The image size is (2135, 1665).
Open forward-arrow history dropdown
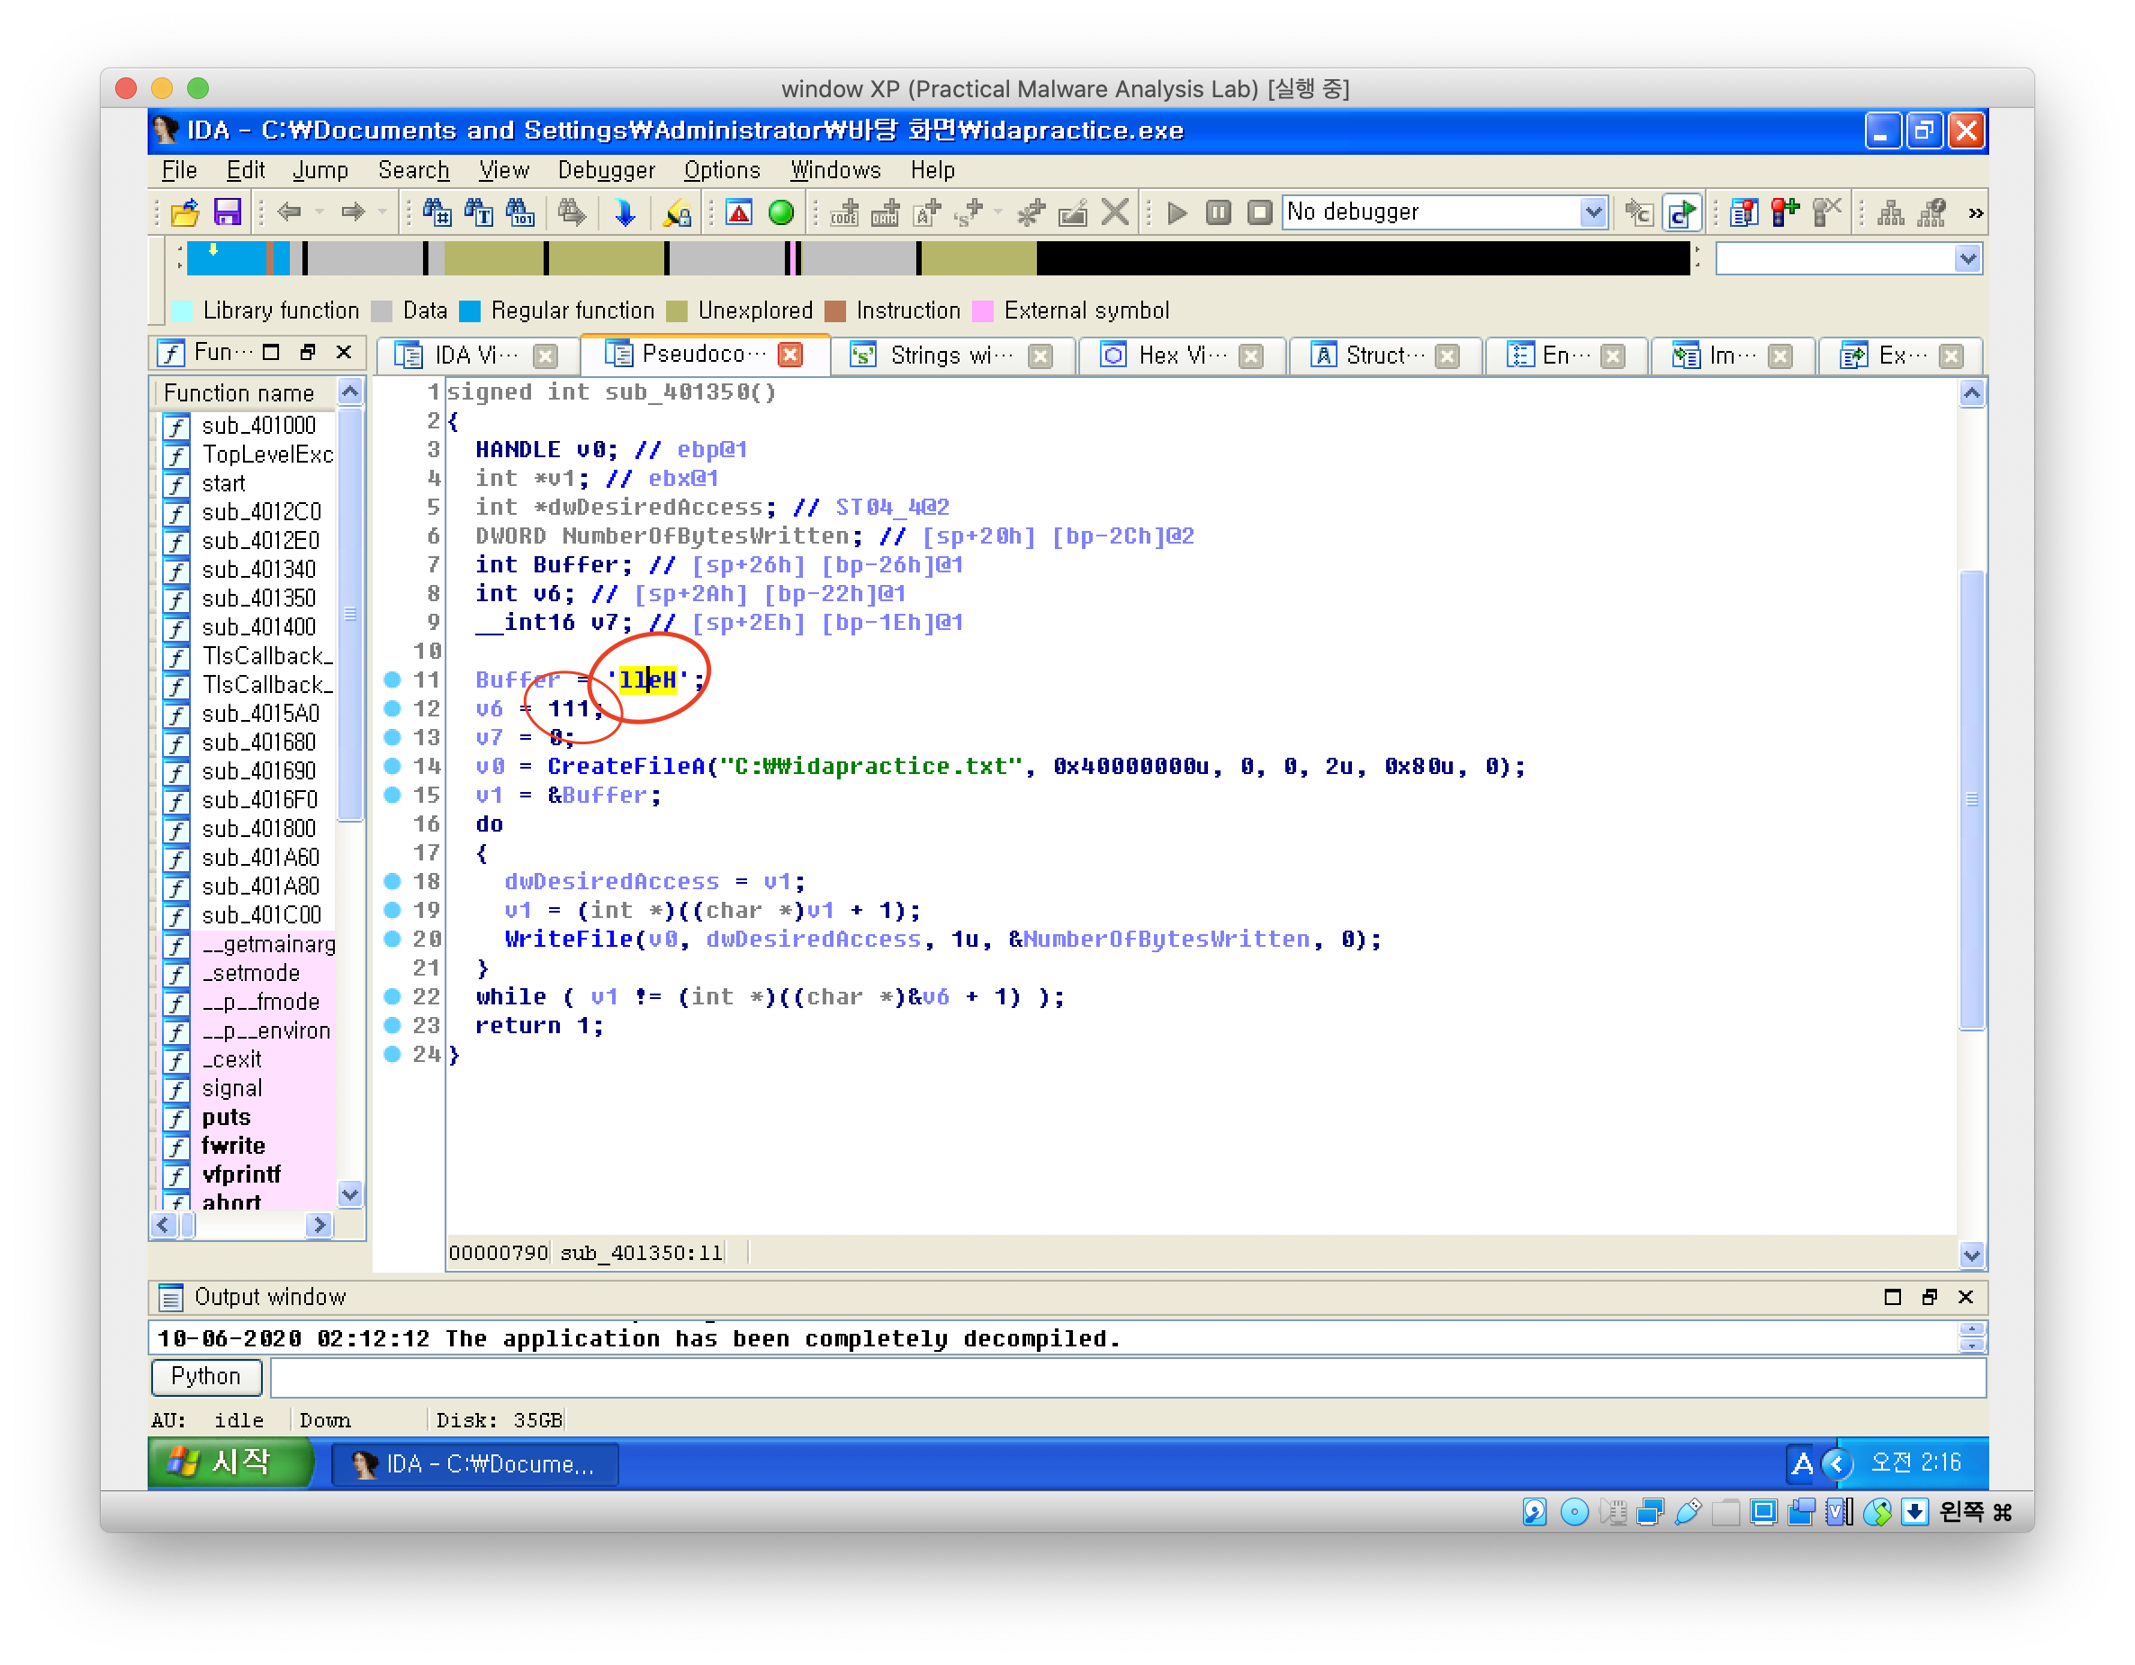(383, 212)
